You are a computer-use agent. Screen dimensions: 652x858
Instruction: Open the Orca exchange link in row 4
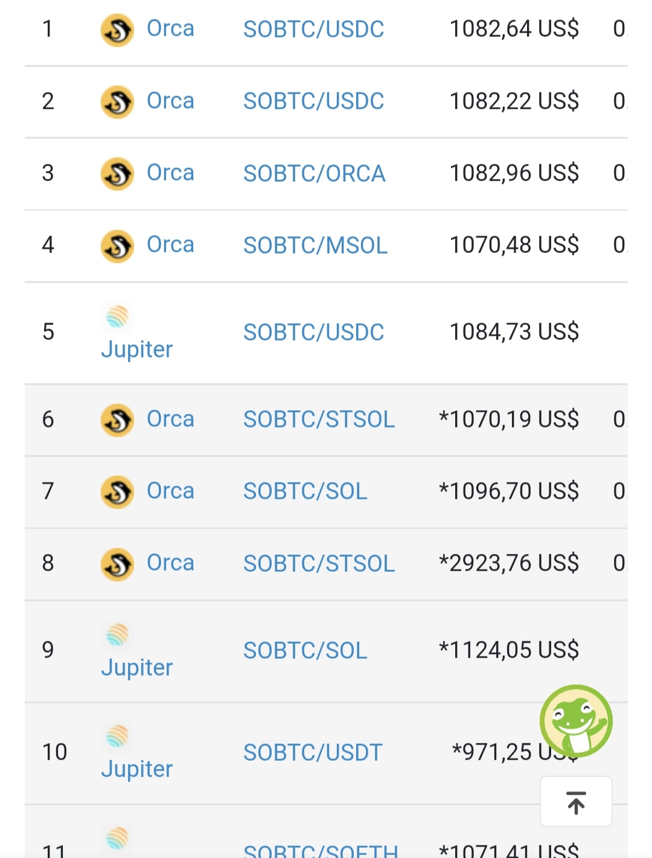170,245
